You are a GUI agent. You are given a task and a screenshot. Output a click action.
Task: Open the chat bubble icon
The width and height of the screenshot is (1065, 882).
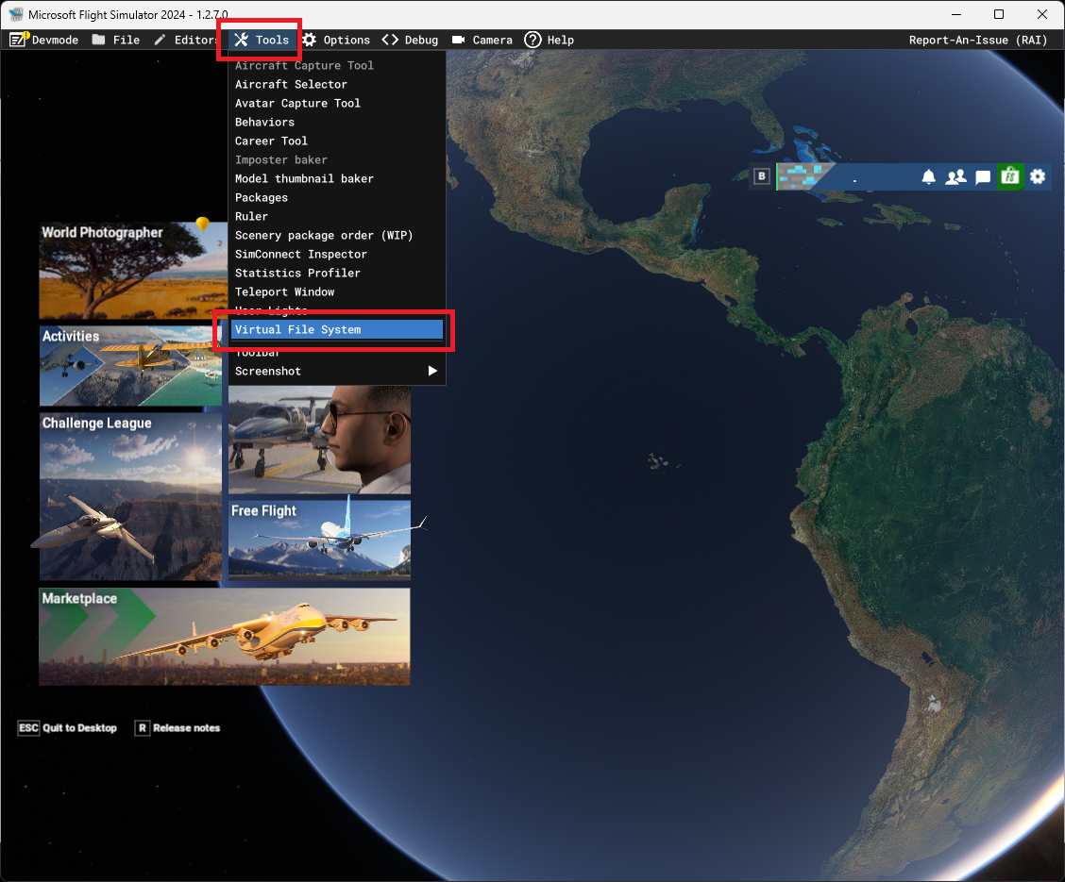click(x=983, y=177)
